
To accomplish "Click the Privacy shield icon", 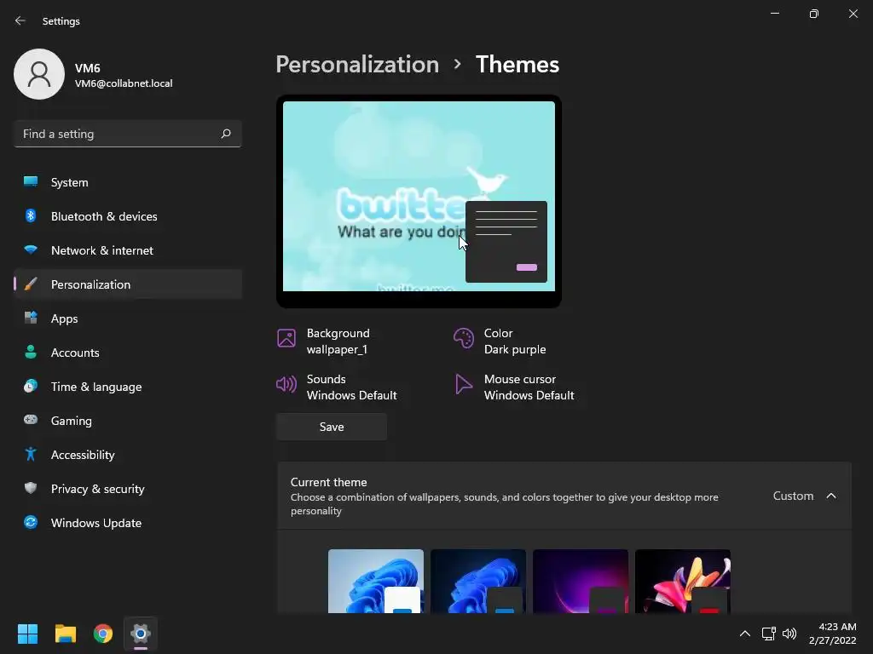I will (31, 488).
